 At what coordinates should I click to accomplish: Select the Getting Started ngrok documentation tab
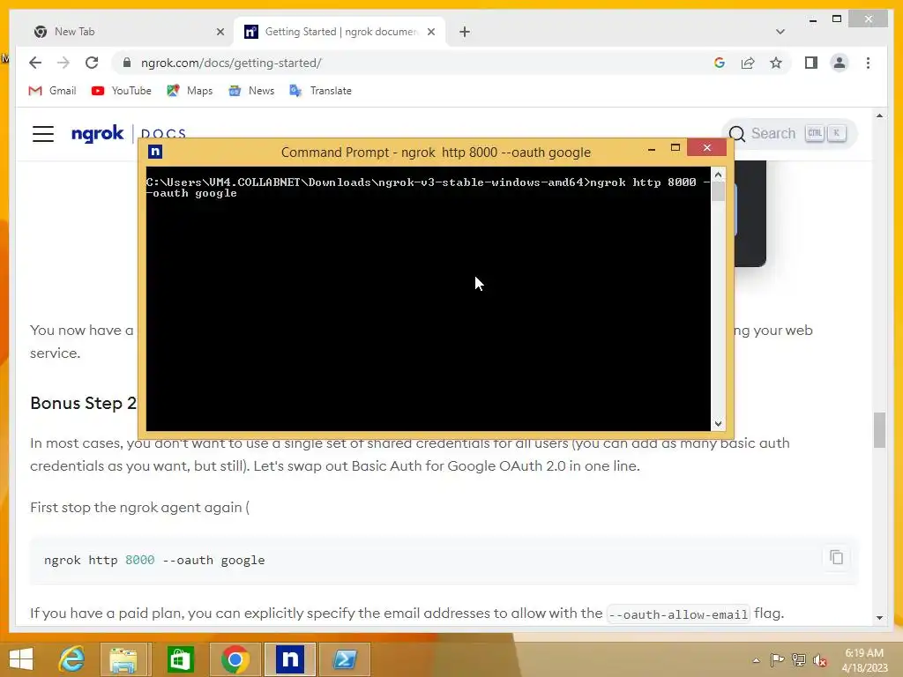pos(340,32)
